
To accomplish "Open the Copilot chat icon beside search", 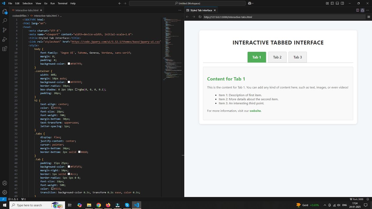I will point(249,3).
